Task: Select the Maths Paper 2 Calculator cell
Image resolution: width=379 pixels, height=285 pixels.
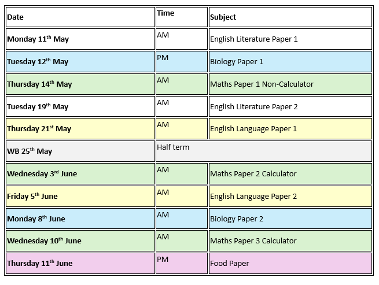Action: pos(289,173)
